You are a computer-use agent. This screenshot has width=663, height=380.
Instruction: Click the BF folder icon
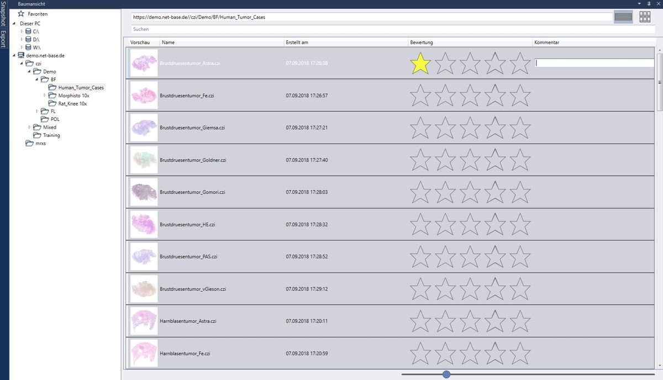[45, 80]
